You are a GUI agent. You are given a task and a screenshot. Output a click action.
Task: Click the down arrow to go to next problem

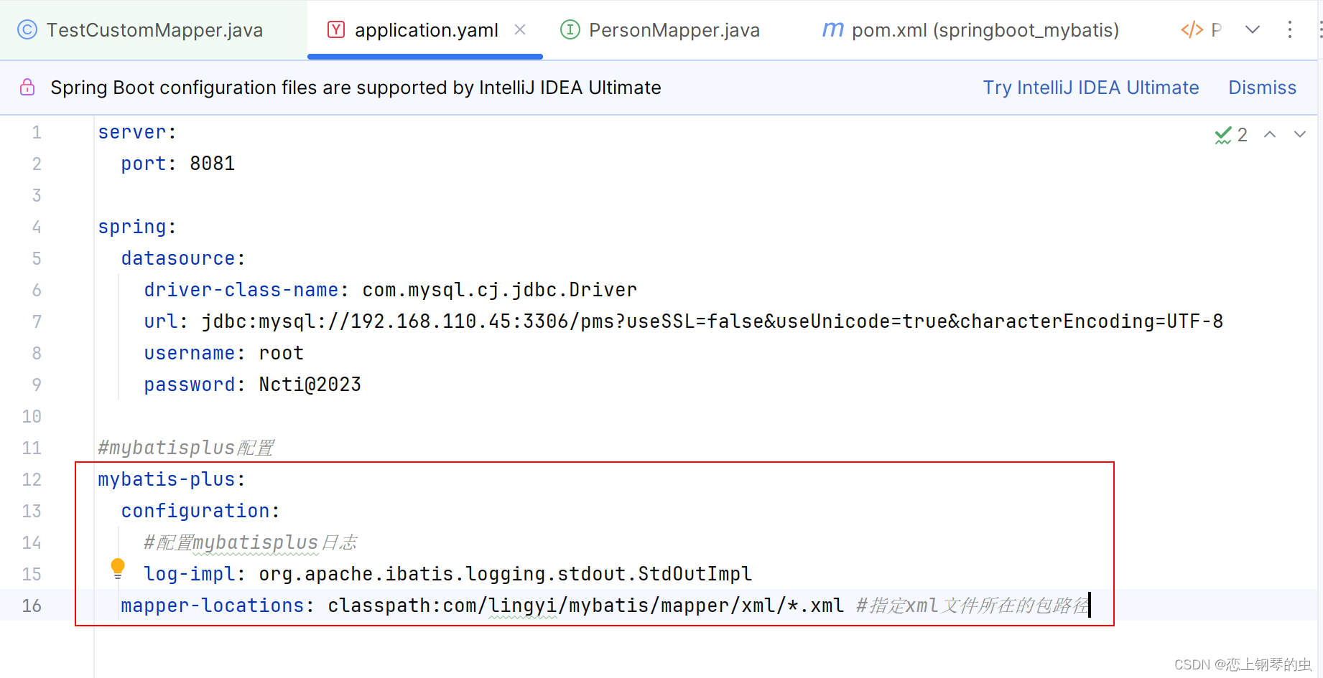tap(1301, 134)
